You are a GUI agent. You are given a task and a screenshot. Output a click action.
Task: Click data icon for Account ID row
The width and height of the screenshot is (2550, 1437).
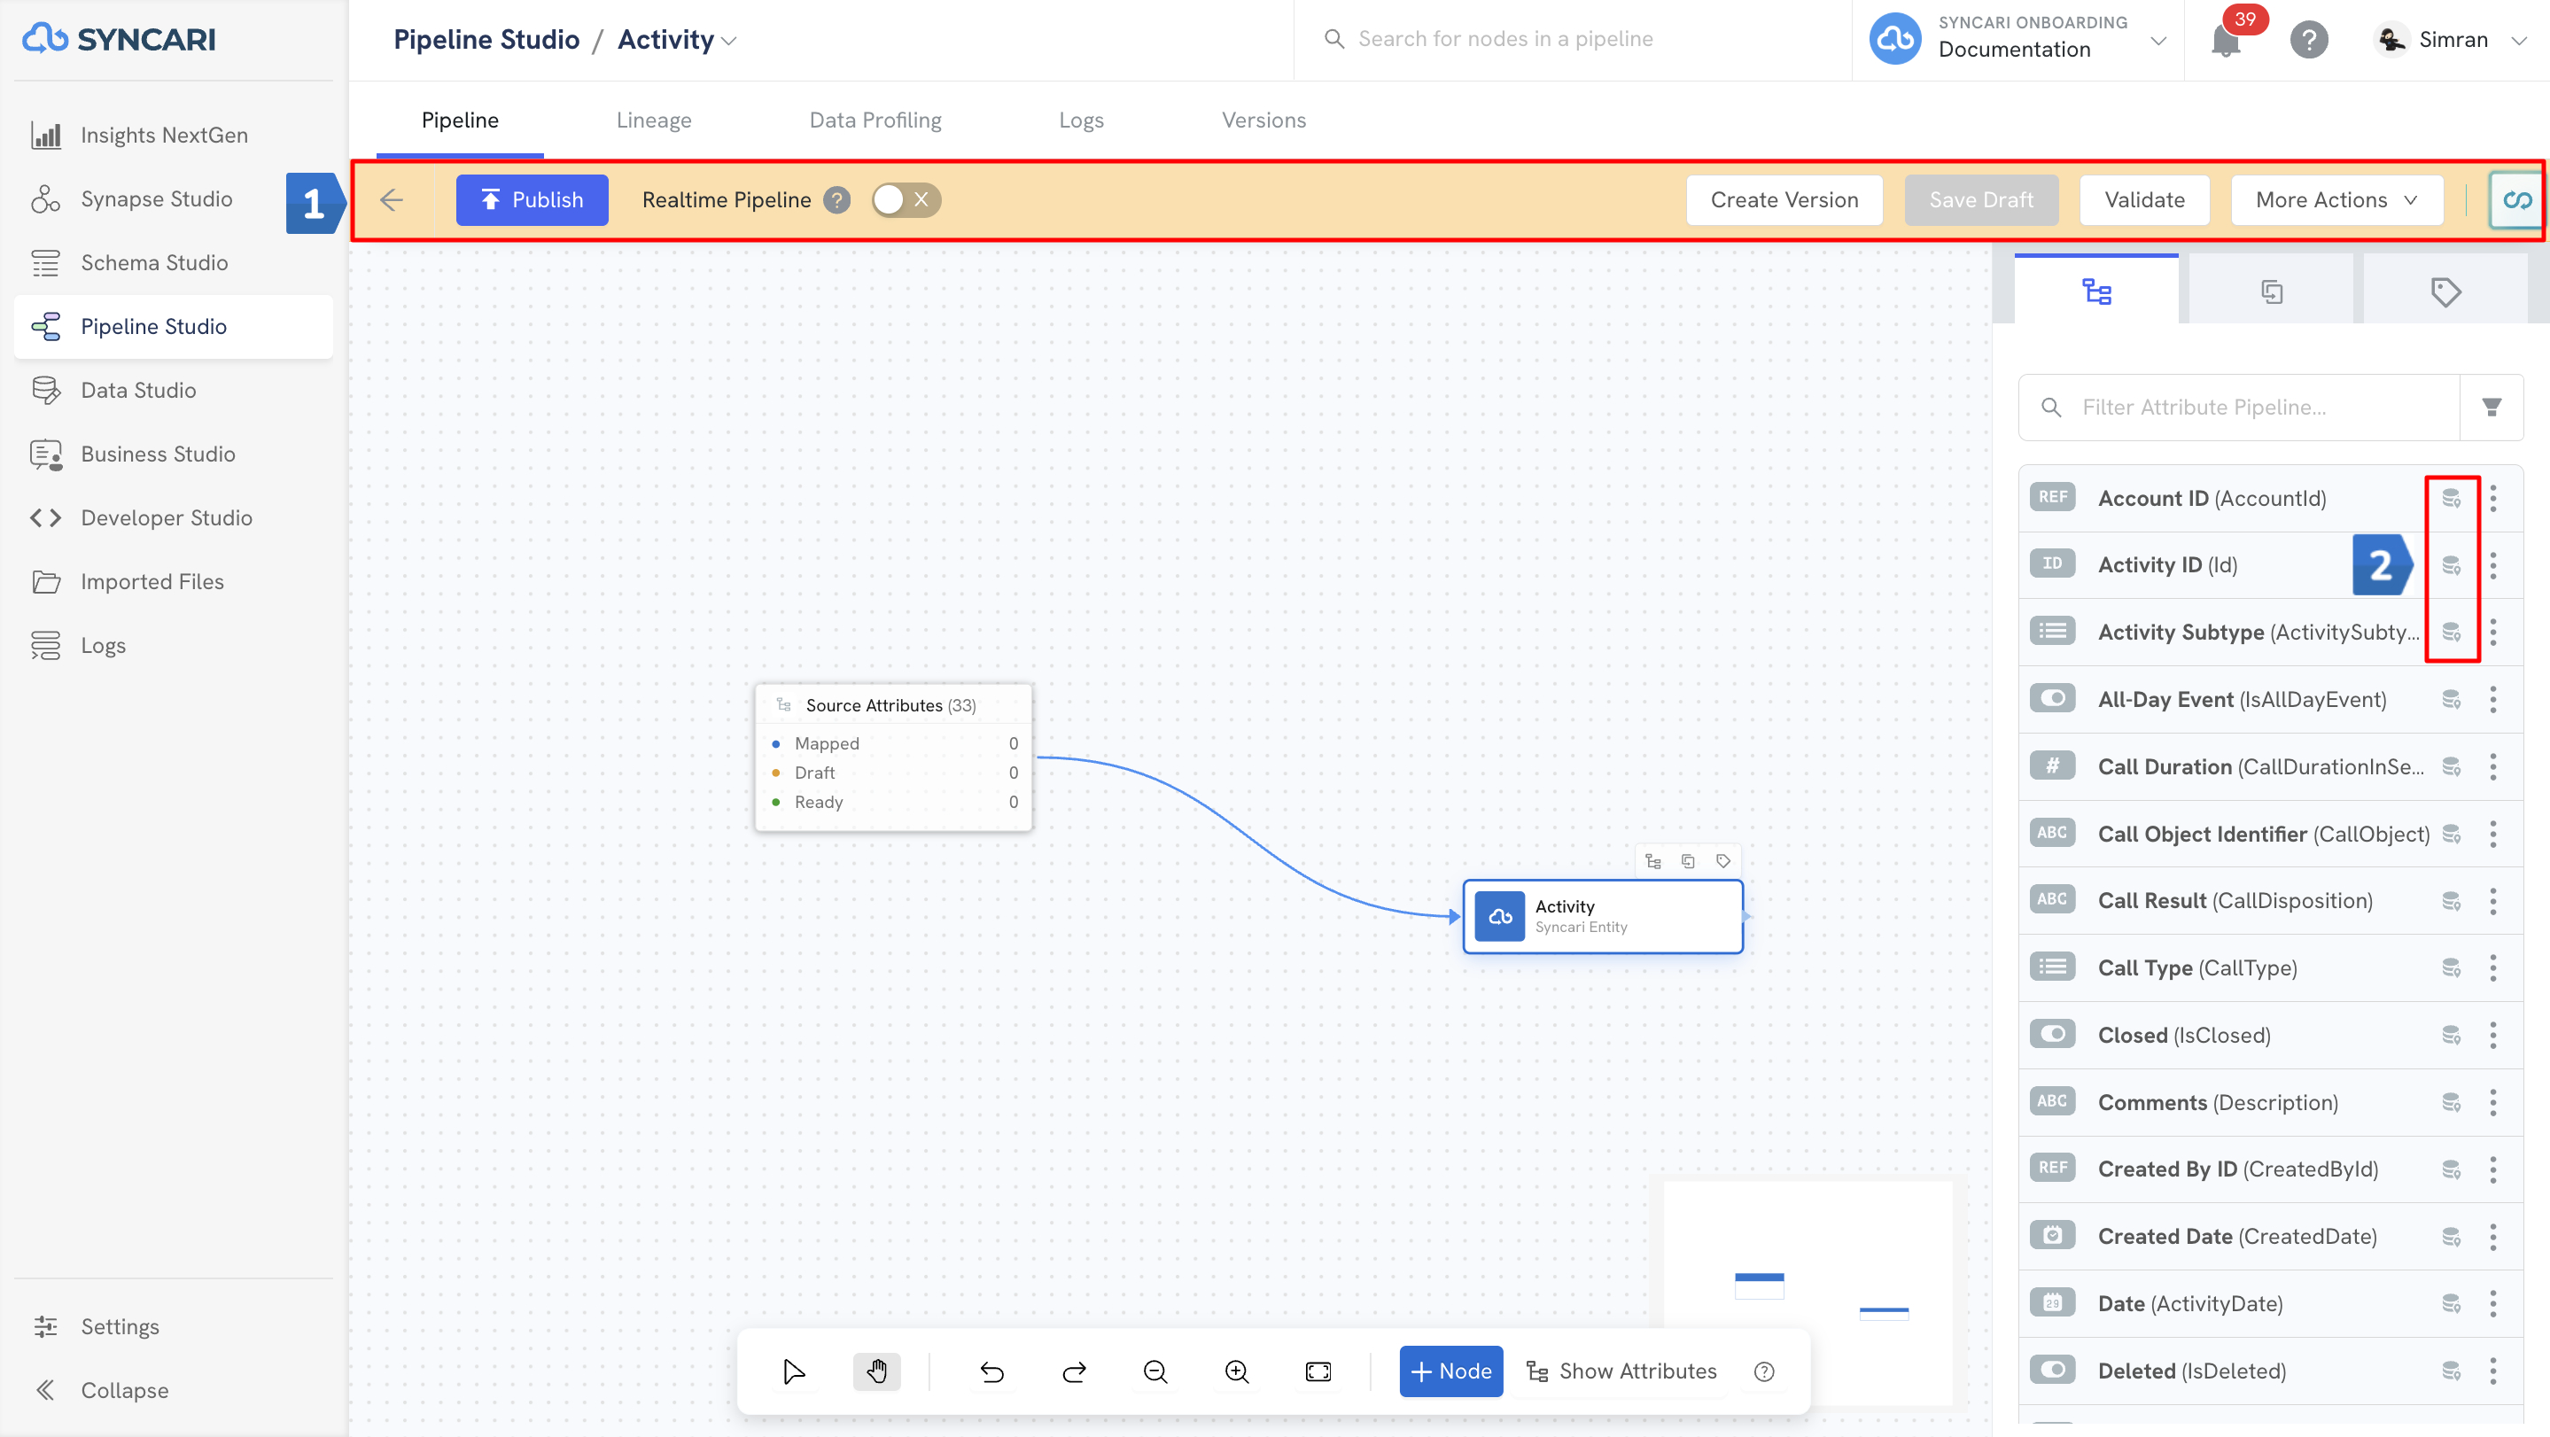[x=2451, y=498]
